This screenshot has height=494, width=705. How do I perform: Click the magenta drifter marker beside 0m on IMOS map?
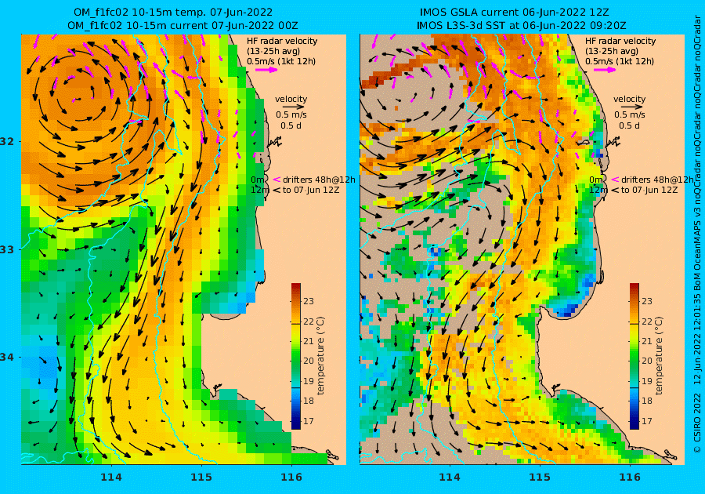(x=615, y=180)
